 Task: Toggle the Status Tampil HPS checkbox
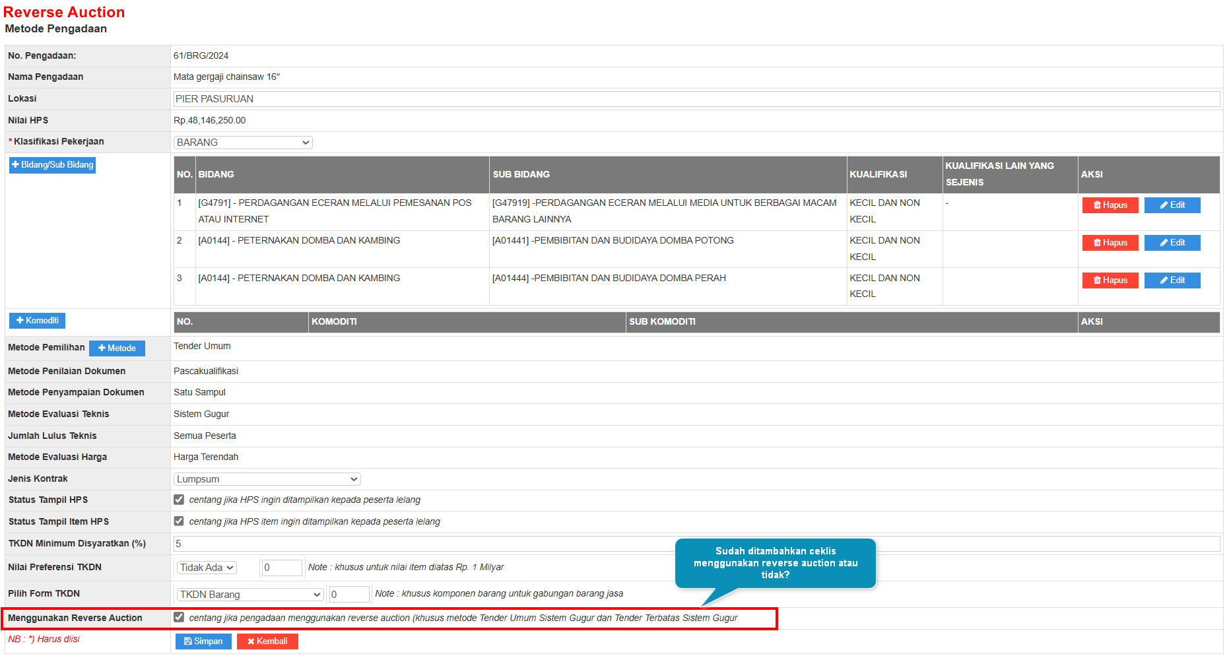[x=179, y=500]
